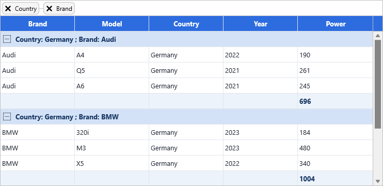Click the Country group chip label

26,9
